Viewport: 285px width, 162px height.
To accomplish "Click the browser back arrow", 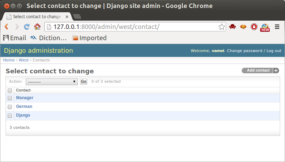I will tap(6, 27).
